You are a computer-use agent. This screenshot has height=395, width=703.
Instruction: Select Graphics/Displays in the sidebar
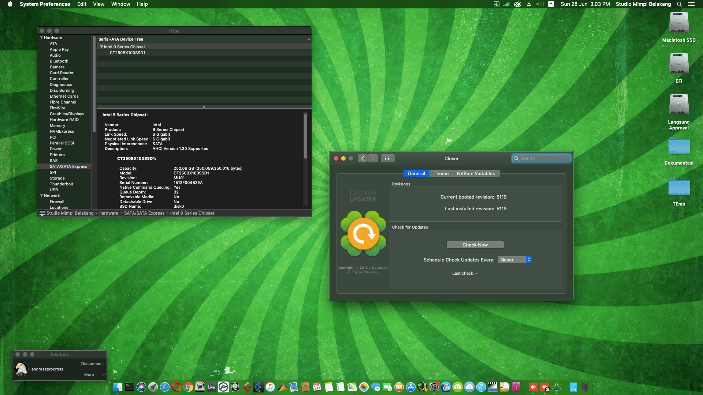[x=67, y=114]
